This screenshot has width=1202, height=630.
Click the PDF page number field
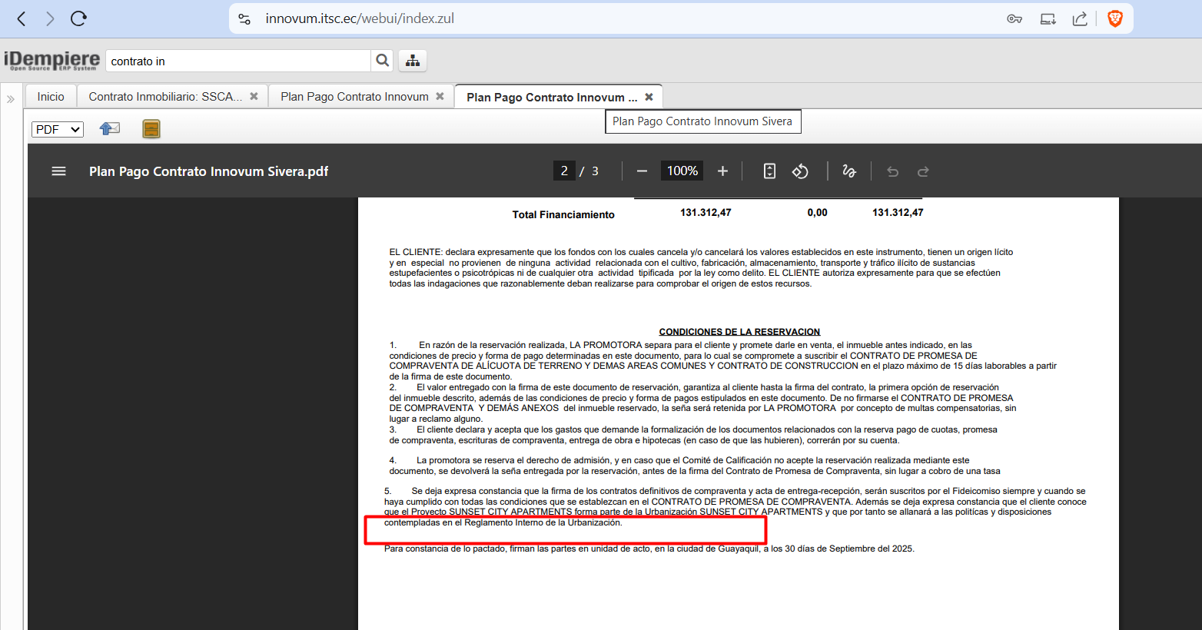564,171
